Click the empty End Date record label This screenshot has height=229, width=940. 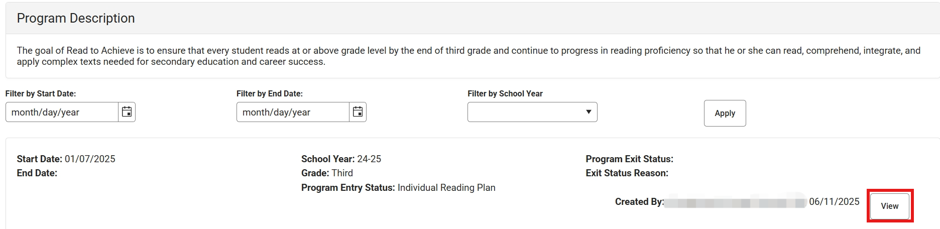tap(37, 173)
